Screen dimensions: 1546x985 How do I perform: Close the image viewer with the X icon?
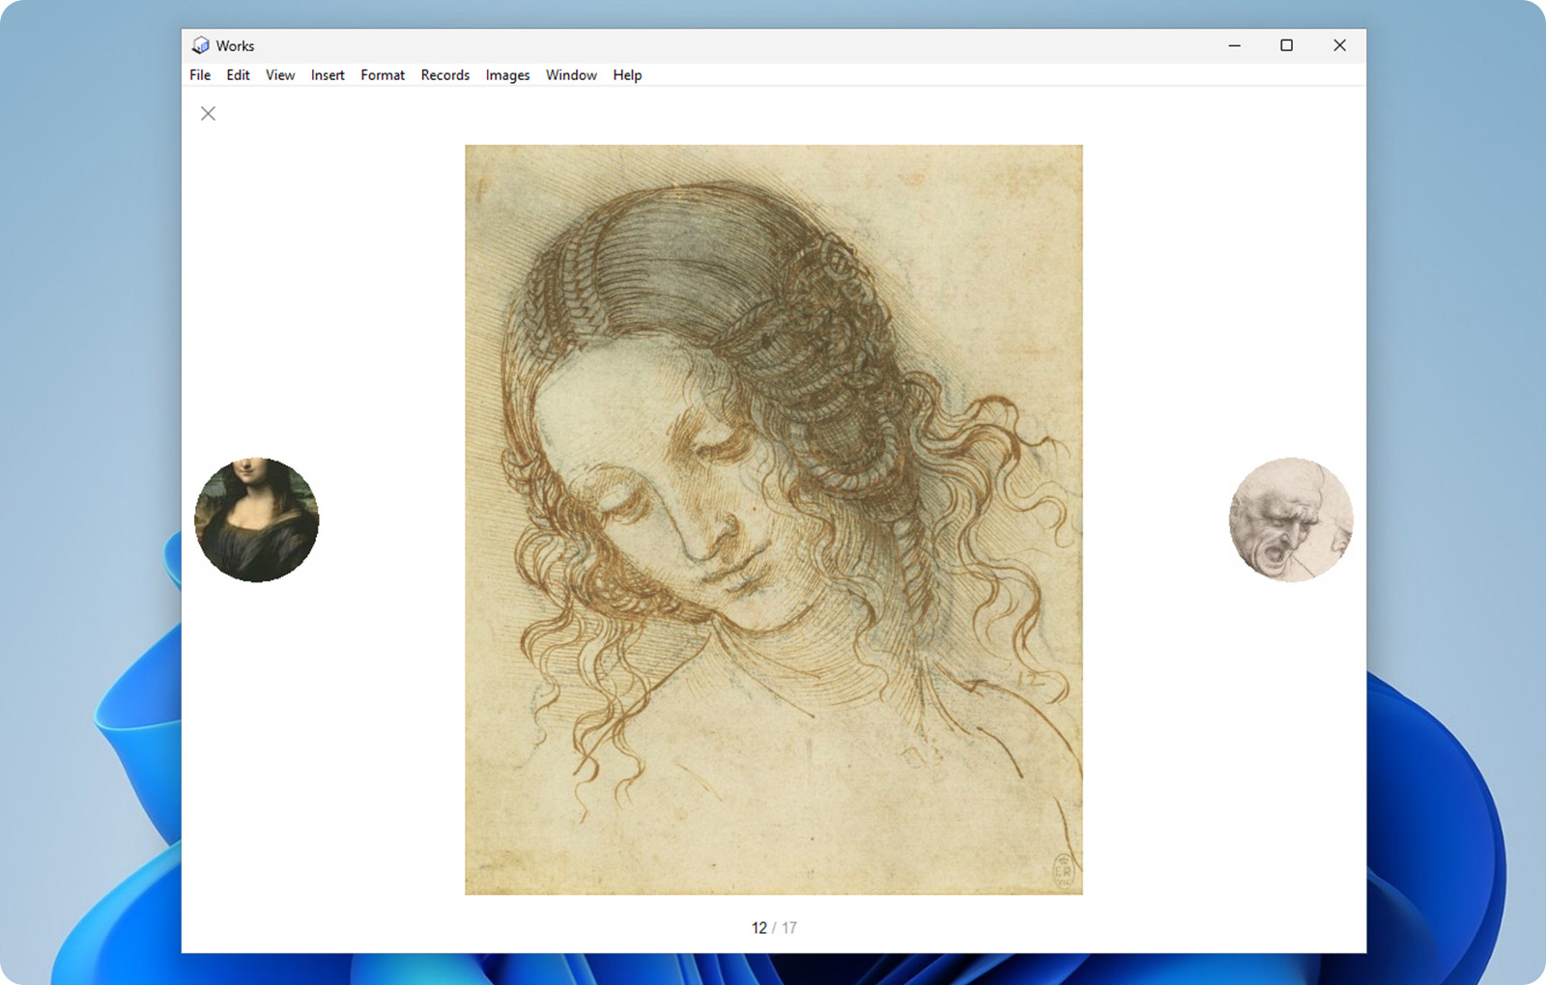tap(208, 114)
